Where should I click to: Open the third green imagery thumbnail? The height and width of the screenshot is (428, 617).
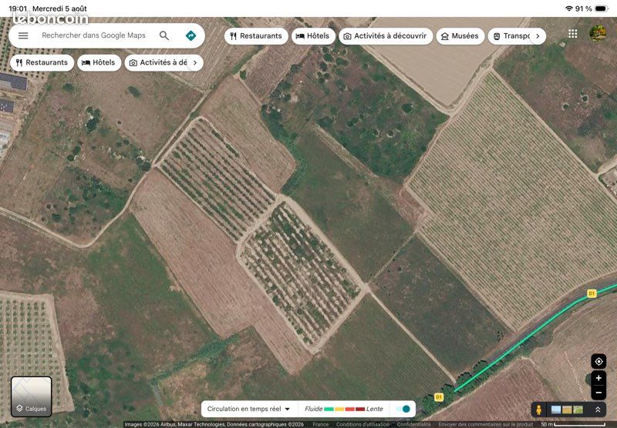578,410
